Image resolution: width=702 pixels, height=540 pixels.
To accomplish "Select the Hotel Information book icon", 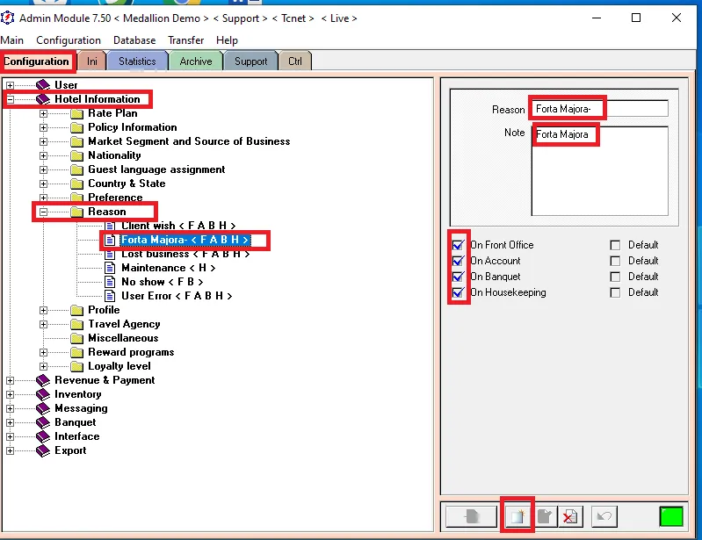I will pos(43,99).
